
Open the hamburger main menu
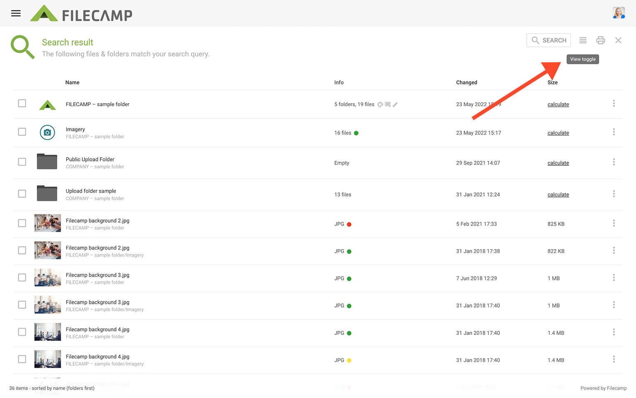tap(16, 13)
